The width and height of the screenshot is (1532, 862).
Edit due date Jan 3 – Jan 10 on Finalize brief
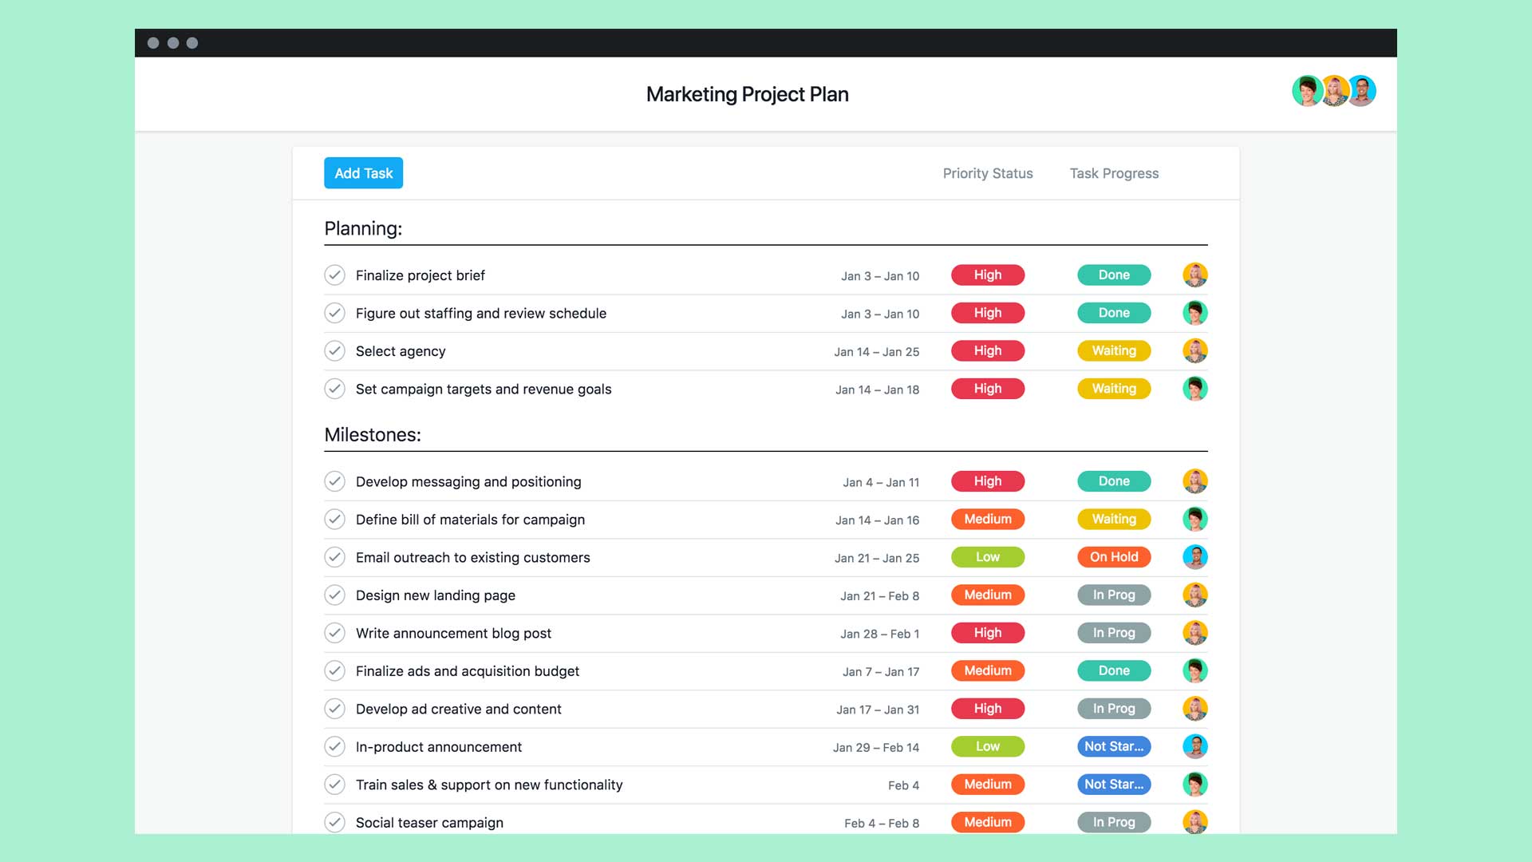(880, 276)
